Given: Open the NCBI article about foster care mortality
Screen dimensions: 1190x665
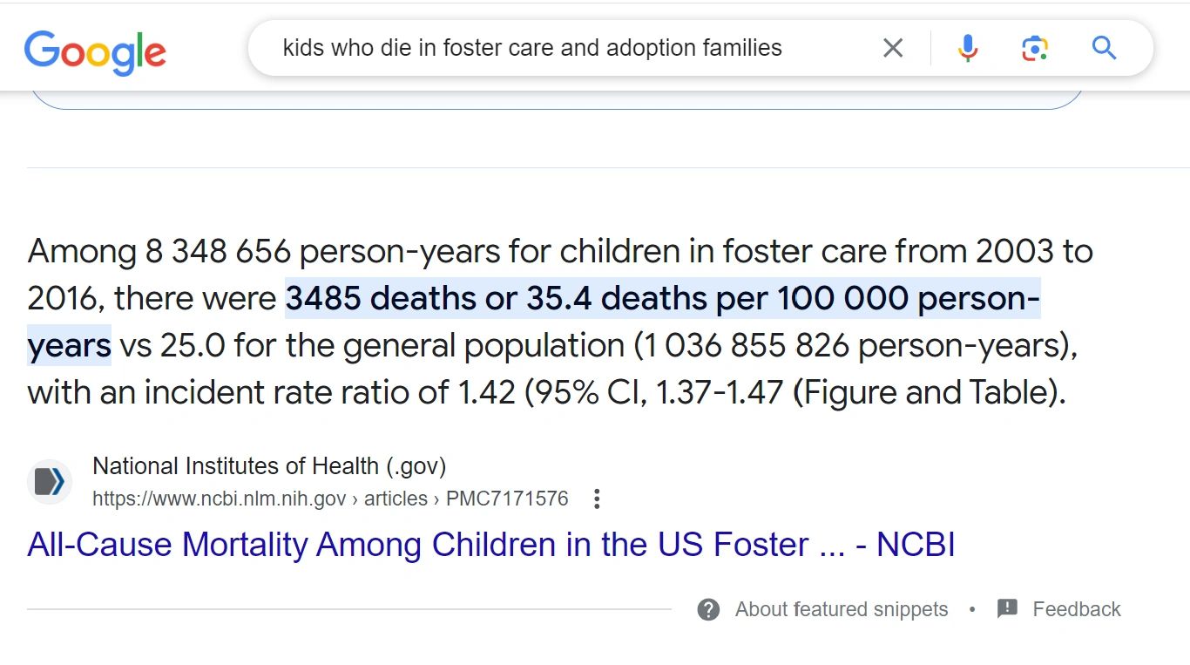Looking at the screenshot, I should (490, 545).
